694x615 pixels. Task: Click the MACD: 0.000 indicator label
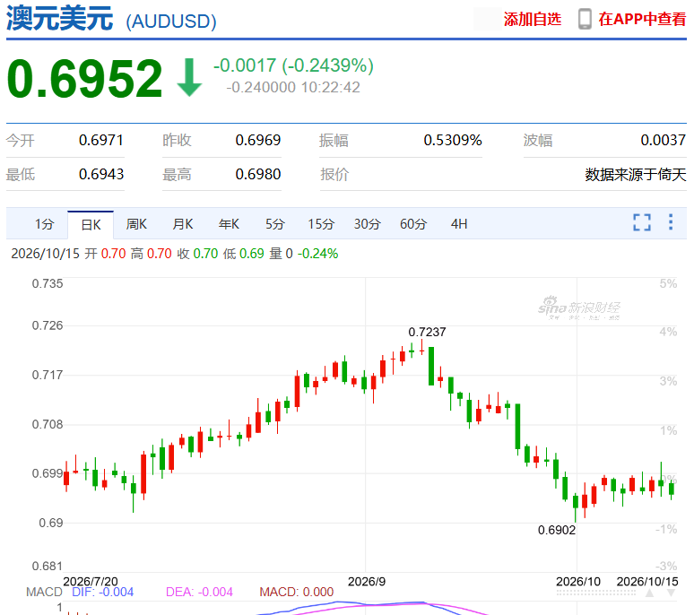[x=297, y=592]
